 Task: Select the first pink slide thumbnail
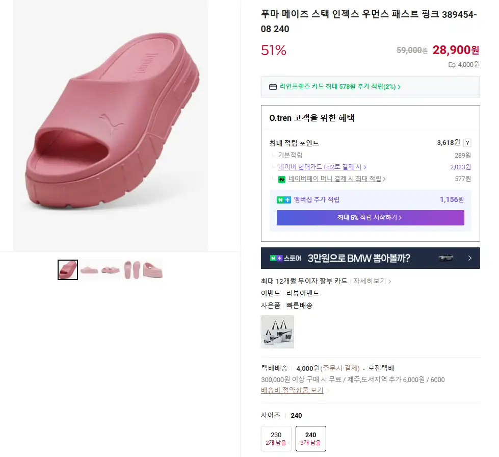tap(68, 269)
